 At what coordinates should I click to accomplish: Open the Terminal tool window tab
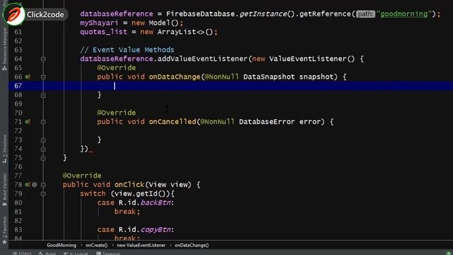point(108,254)
